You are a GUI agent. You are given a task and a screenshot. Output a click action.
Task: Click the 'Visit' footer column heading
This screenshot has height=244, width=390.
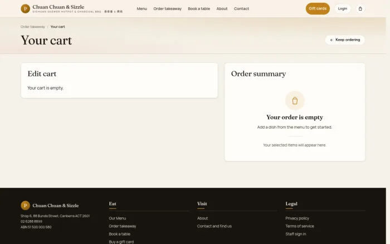[x=202, y=204]
